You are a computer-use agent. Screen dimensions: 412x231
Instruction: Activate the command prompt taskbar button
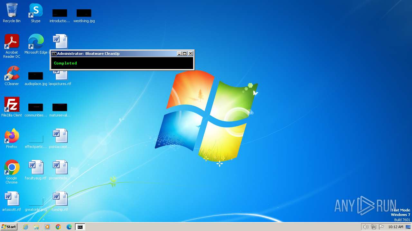click(80, 227)
